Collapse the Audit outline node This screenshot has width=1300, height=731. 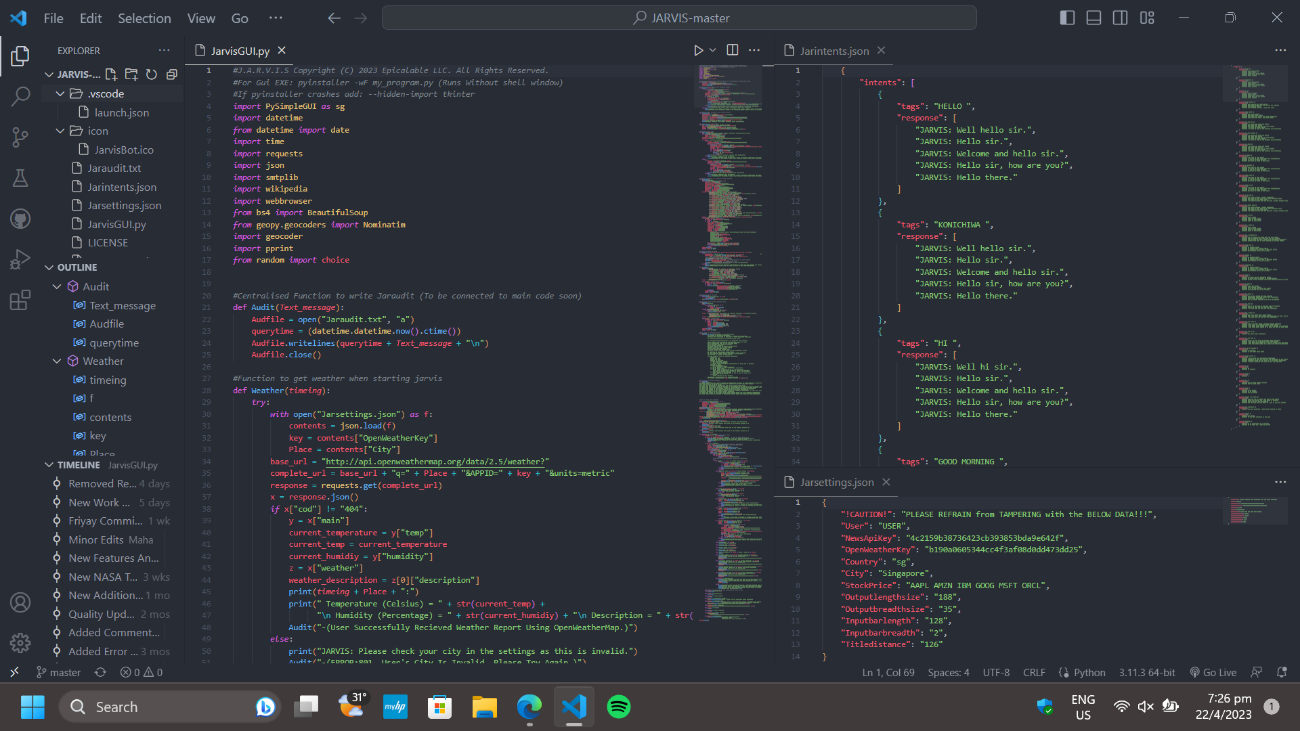tap(57, 286)
